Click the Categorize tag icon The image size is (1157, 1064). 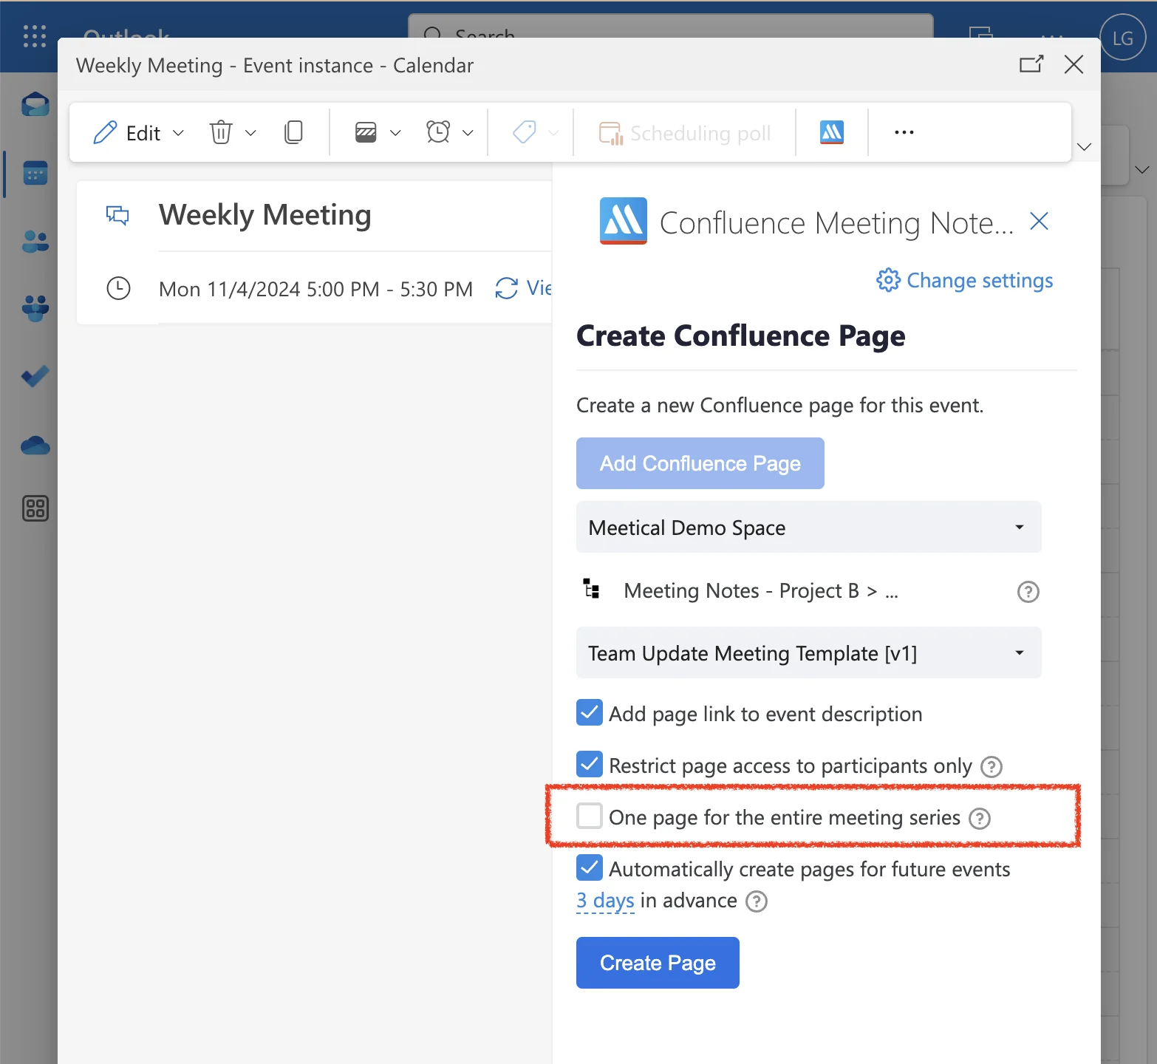click(x=524, y=132)
